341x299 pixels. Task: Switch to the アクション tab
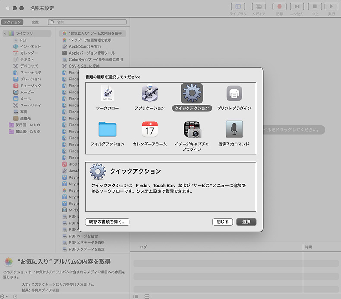[12, 22]
